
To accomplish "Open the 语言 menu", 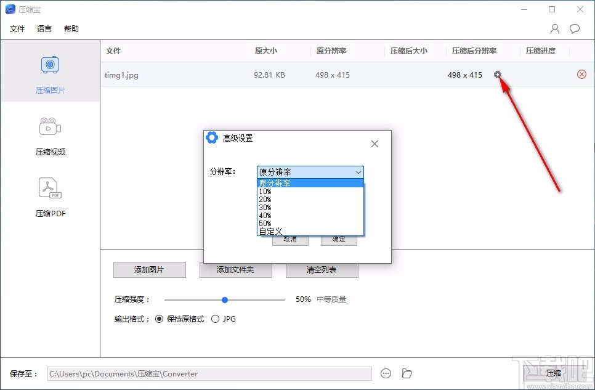I will tap(43, 28).
